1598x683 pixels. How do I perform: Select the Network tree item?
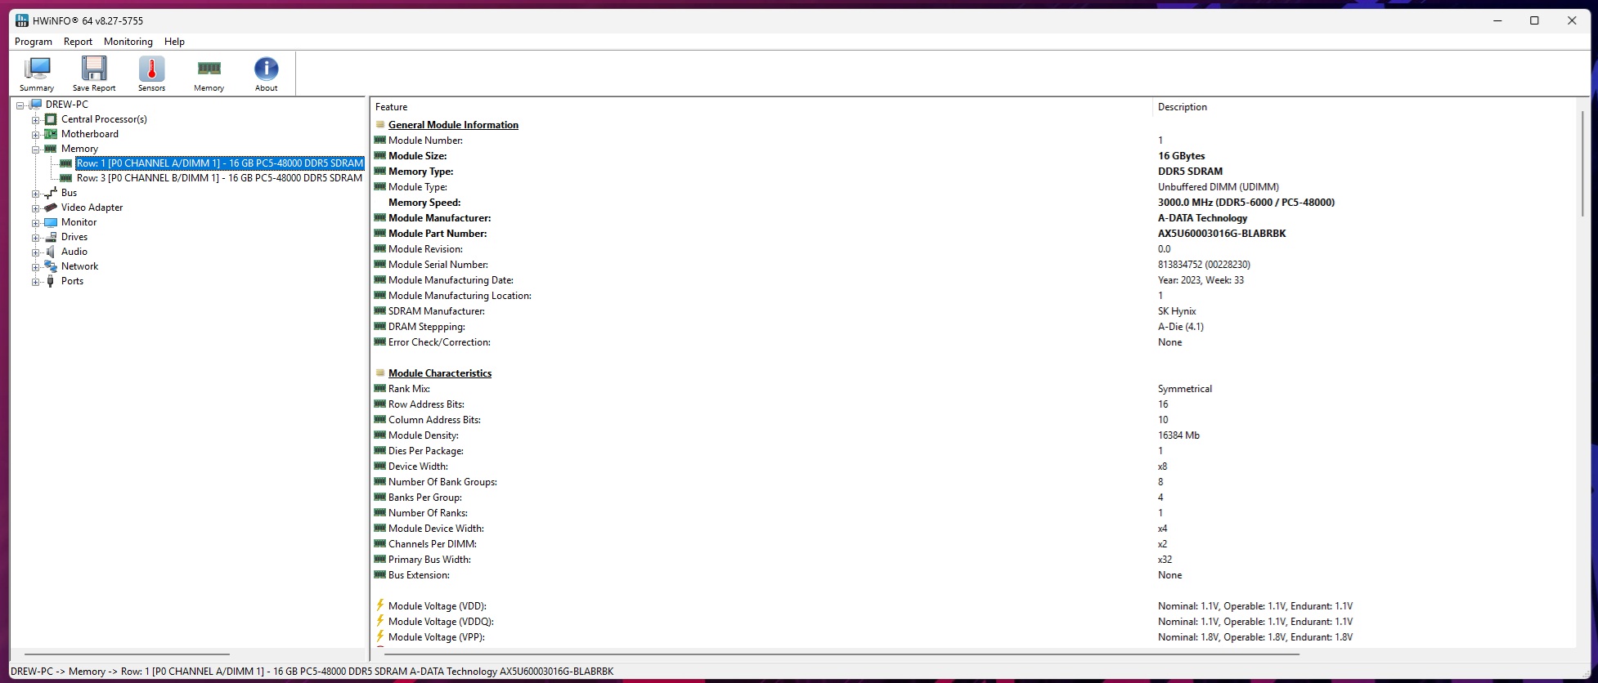79,266
